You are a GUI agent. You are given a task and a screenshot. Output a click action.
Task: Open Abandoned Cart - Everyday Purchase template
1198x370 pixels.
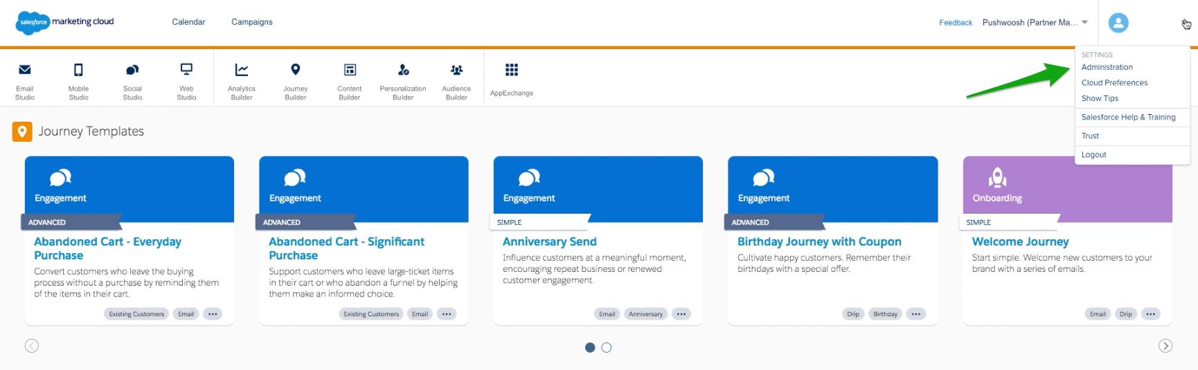[x=107, y=248]
